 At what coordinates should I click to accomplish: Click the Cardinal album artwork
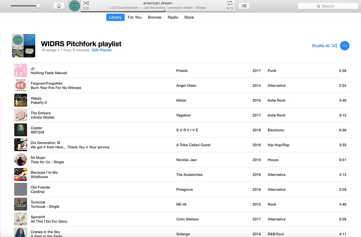coord(21,189)
